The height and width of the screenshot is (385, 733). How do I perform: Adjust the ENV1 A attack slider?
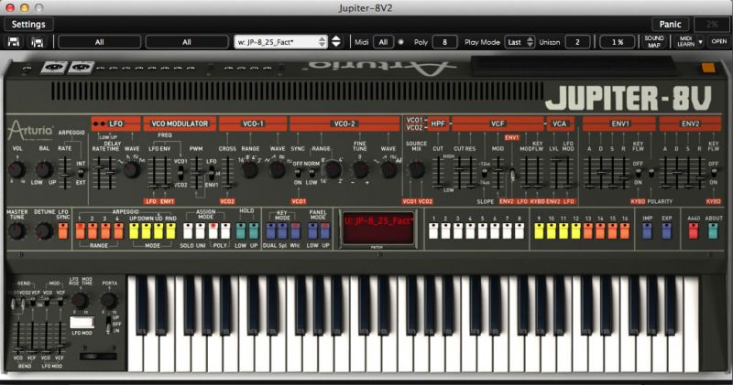click(589, 173)
